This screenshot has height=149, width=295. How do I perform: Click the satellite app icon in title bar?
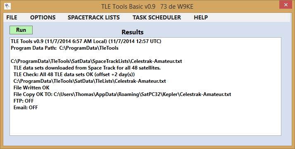7,6
